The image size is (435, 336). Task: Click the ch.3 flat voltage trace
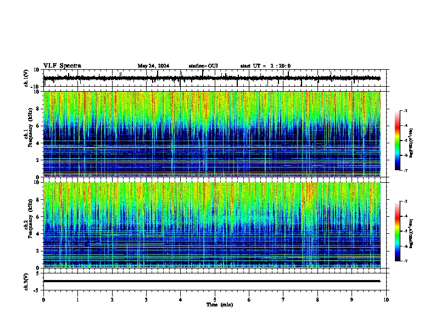pyautogui.click(x=211, y=281)
